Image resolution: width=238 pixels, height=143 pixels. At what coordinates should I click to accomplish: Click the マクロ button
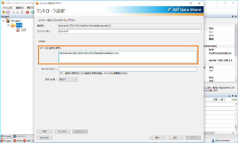(x=44, y=131)
